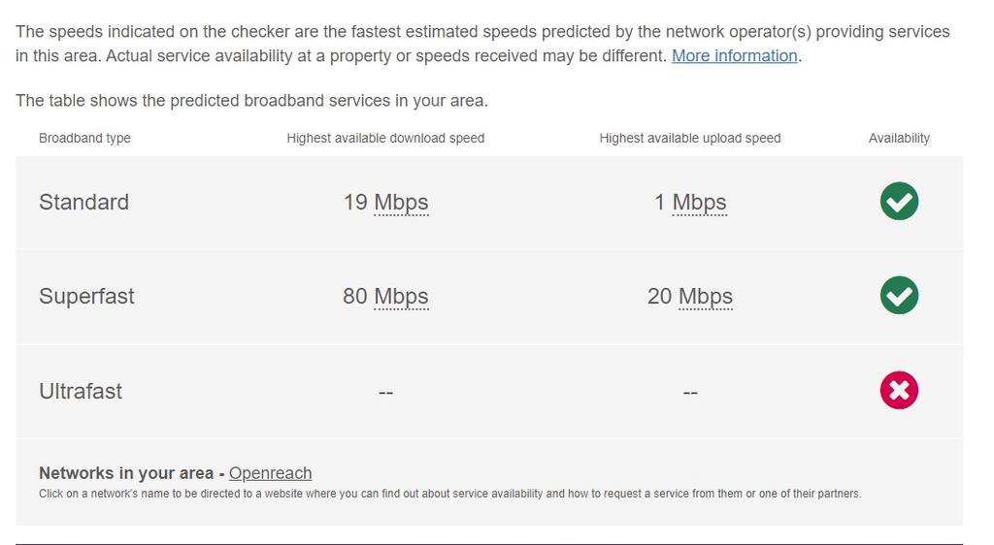The height and width of the screenshot is (545, 994).
Task: Select the Standard broadband type row label
Action: pos(83,202)
